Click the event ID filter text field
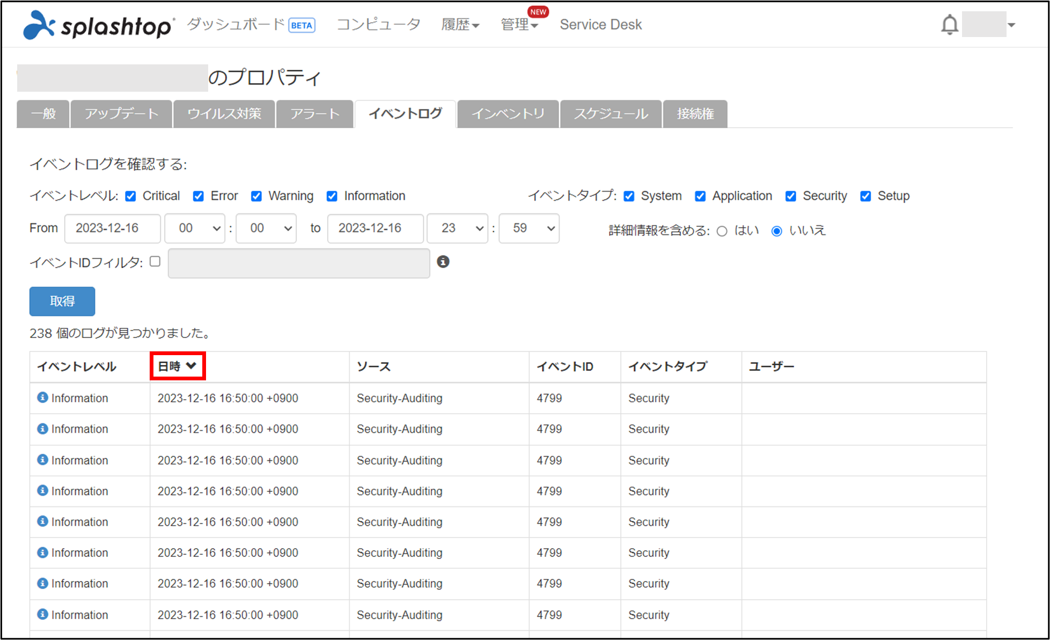The height and width of the screenshot is (640, 1050). (x=299, y=263)
